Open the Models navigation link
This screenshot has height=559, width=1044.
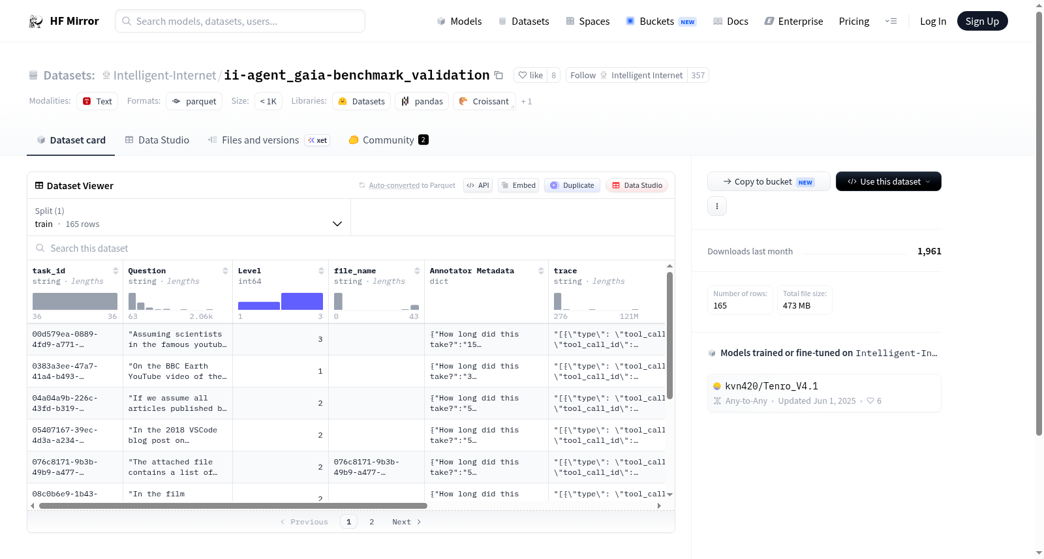click(x=459, y=22)
